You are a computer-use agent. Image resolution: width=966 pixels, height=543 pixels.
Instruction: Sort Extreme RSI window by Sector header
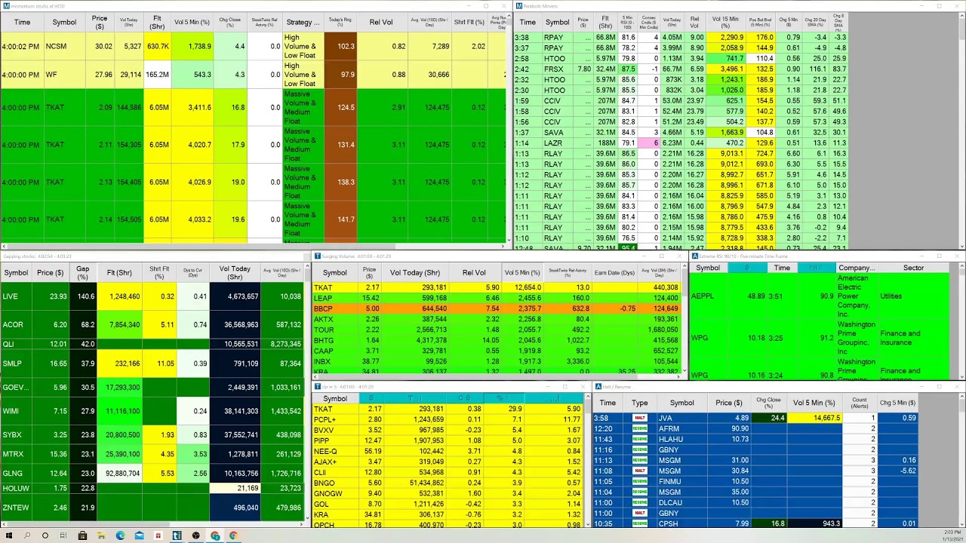coord(913,268)
